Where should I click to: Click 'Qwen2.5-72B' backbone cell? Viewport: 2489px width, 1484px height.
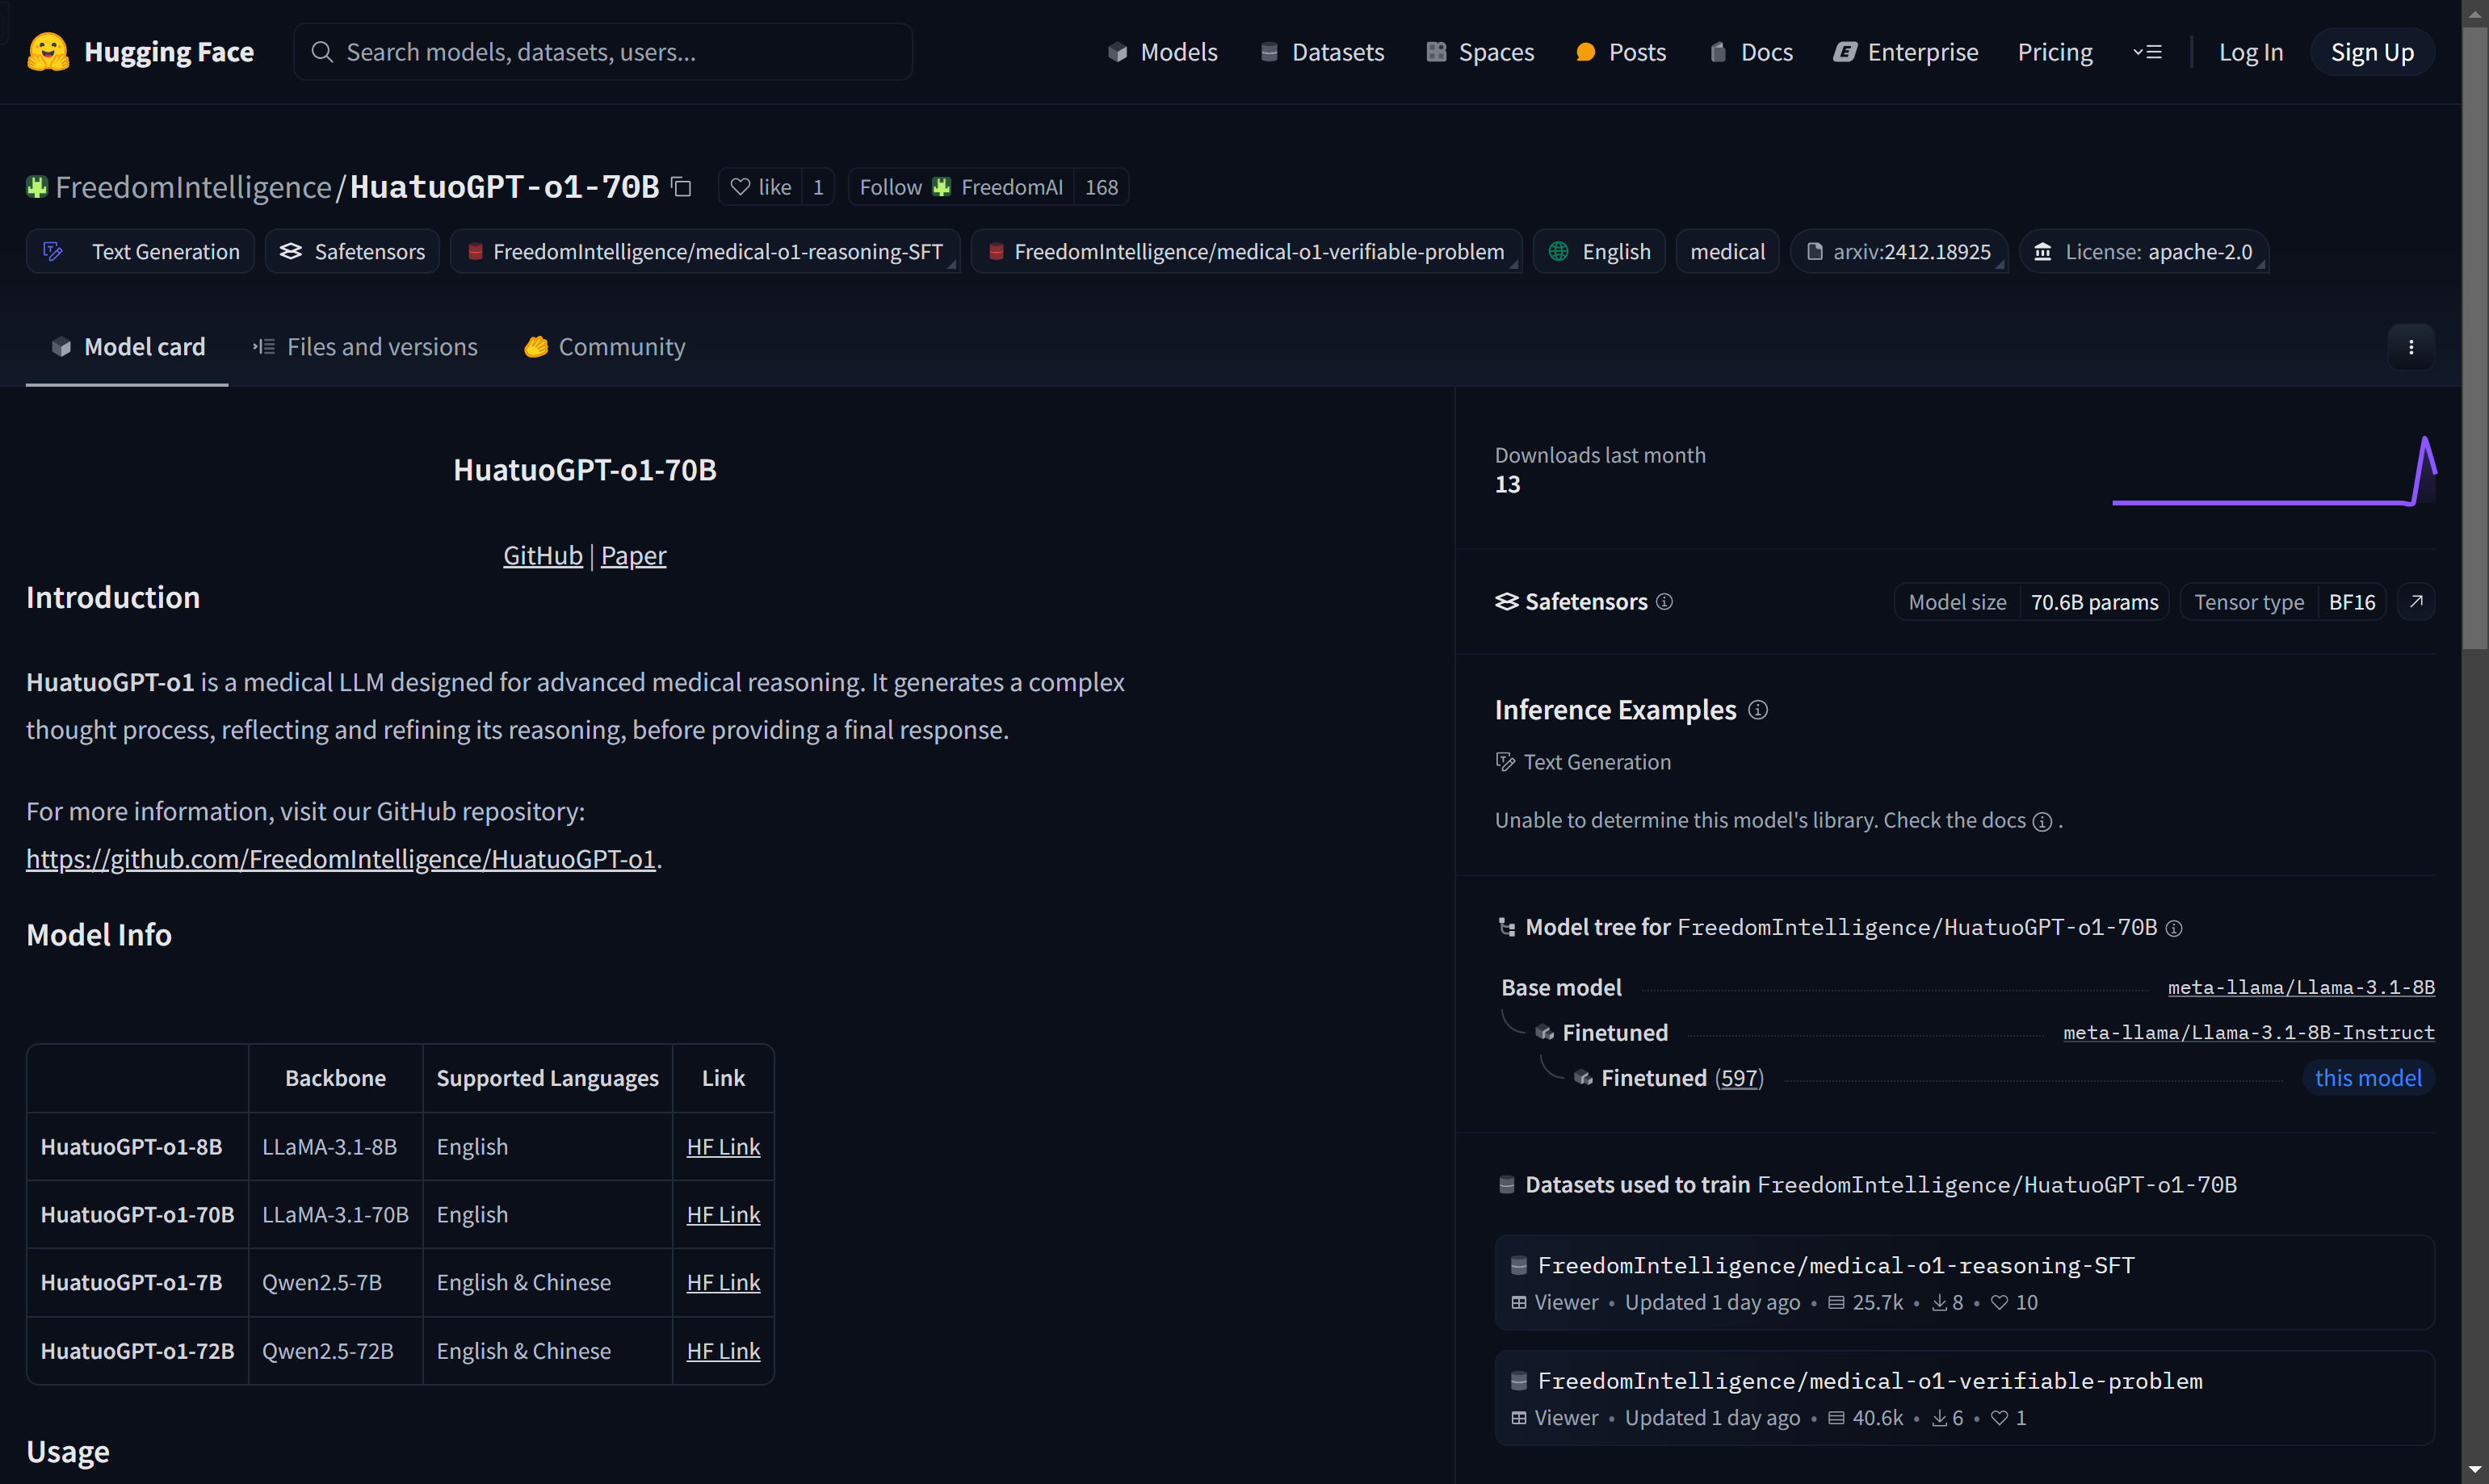point(335,1351)
